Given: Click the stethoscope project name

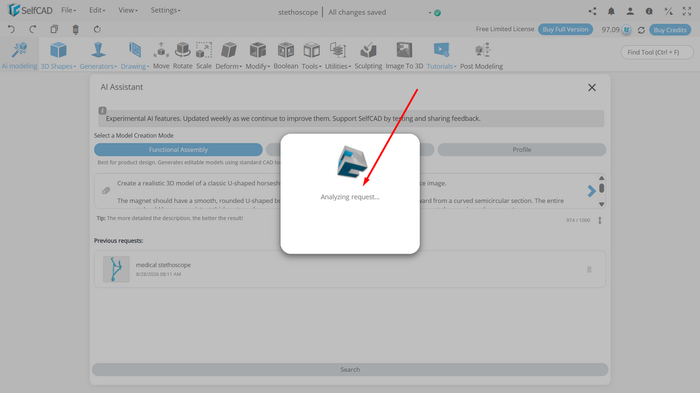Looking at the screenshot, I should 298,12.
